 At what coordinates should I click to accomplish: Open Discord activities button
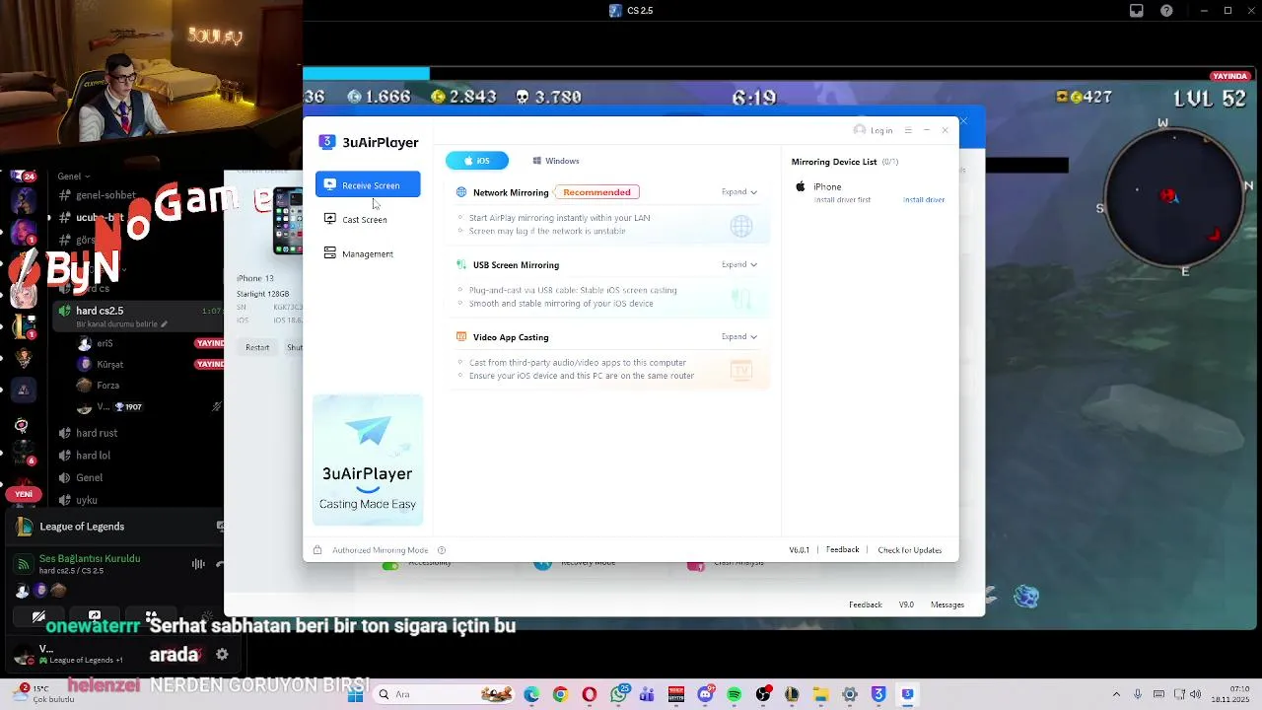click(151, 617)
